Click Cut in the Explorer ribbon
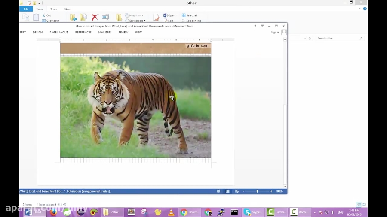 [46, 15]
